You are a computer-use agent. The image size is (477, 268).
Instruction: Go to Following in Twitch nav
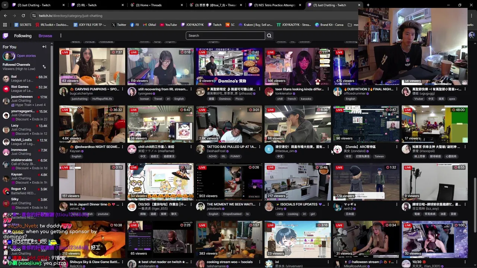tap(23, 36)
